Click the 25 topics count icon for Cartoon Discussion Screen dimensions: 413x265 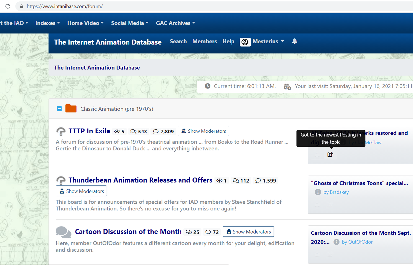[x=189, y=232]
